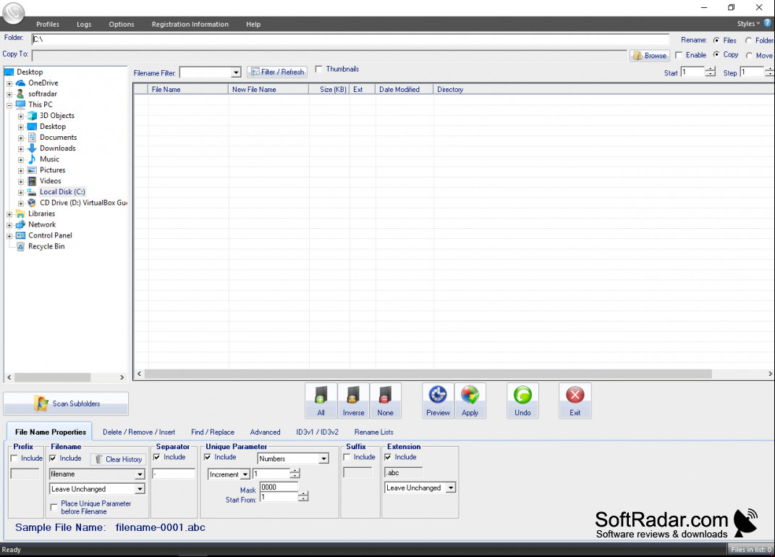The height and width of the screenshot is (557, 775).
Task: Open filename Leave Unchanged case dropdown
Action: (140, 489)
